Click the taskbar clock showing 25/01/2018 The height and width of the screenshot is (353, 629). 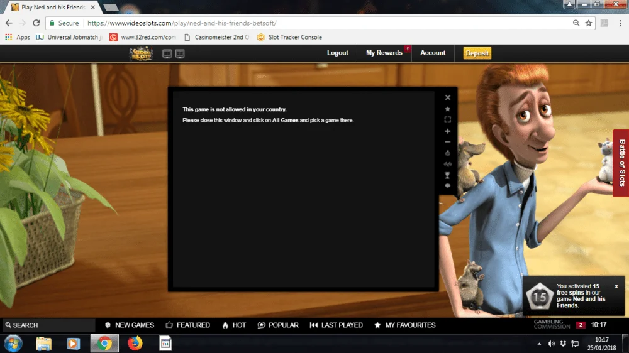click(601, 344)
